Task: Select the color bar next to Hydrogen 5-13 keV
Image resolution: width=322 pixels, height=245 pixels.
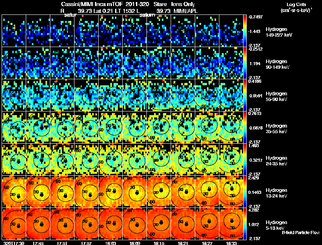Action: pyautogui.click(x=245, y=224)
